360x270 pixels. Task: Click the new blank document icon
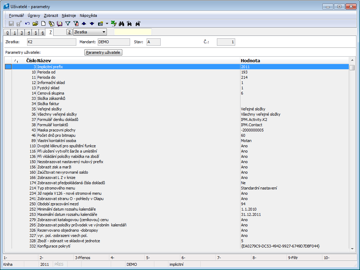pyautogui.click(x=44, y=24)
